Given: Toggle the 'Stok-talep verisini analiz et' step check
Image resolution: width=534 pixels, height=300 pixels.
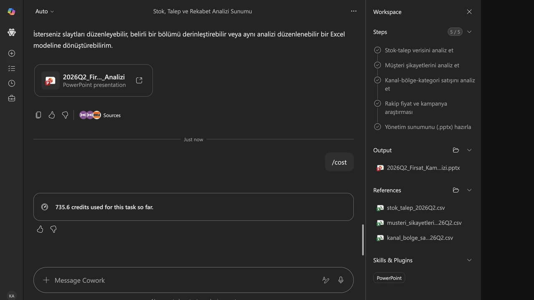Looking at the screenshot, I should pos(378,50).
